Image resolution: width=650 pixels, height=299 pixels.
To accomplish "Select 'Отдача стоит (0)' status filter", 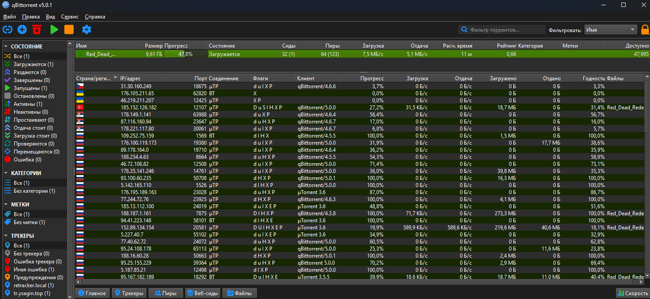I will [35, 128].
